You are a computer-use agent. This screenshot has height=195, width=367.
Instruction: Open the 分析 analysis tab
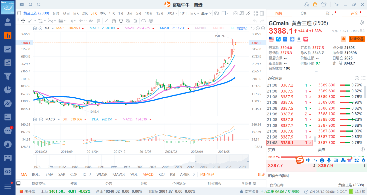point(304,13)
